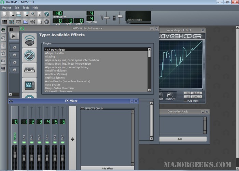This screenshot has height=171, width=239.
Task: Open fourth track's gear actions menu
Action: [15, 70]
